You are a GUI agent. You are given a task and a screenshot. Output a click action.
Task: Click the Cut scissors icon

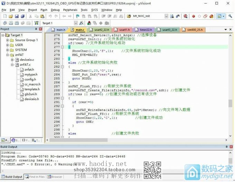30,16
